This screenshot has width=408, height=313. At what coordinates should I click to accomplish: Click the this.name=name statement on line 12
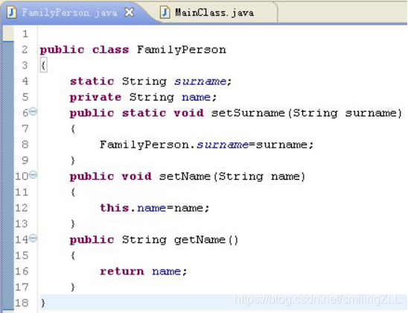[155, 208]
